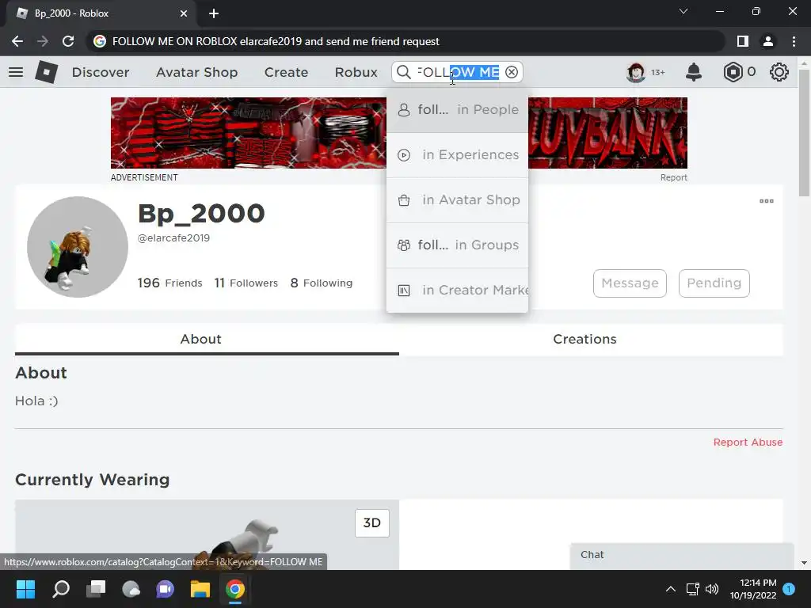Open the notifications bell
This screenshot has width=811, height=608.
pos(694,72)
